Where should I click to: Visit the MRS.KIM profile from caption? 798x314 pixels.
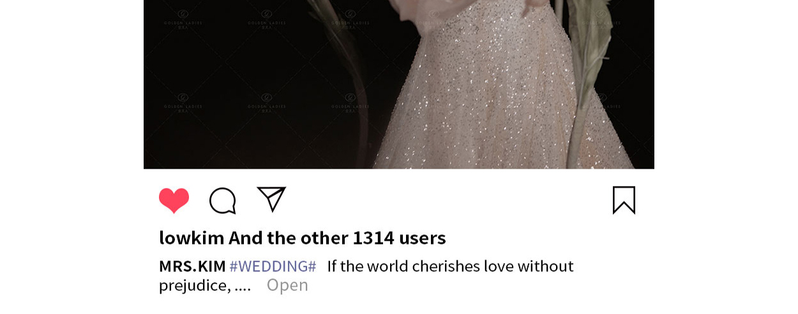(x=192, y=266)
